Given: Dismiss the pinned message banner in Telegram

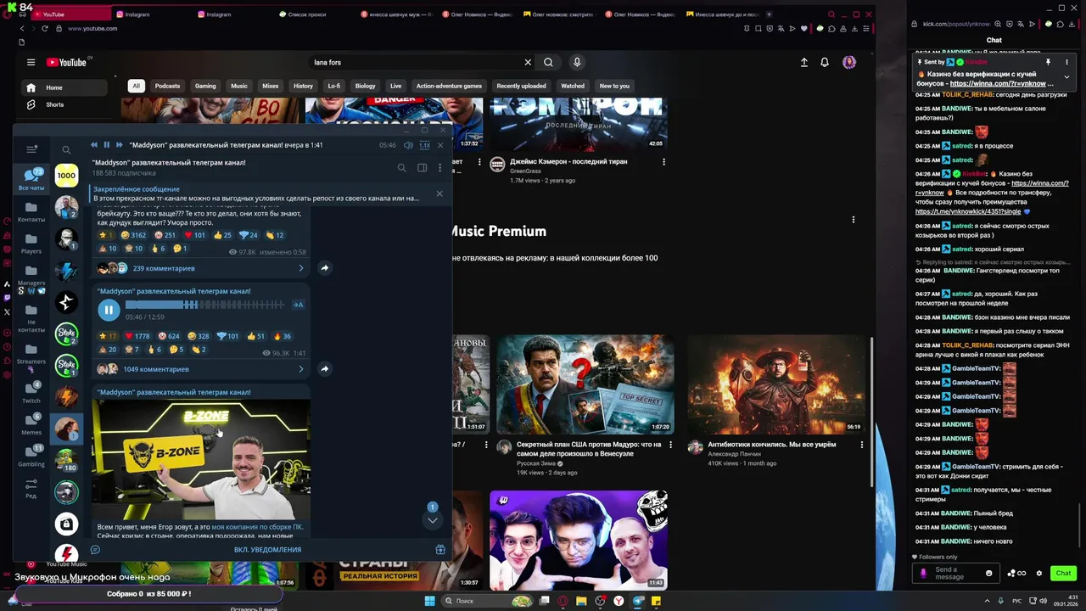Looking at the screenshot, I should click(439, 193).
